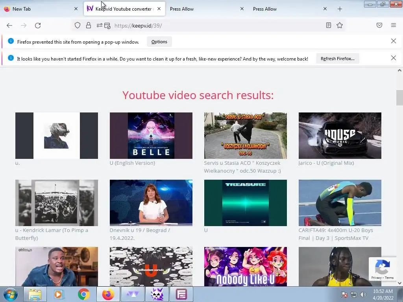Click the 'U (English Version)' title
This screenshot has height=302, width=403.
pyautogui.click(x=132, y=163)
